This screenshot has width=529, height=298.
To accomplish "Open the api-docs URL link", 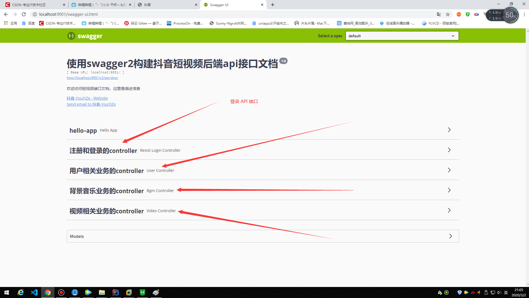I will 92,78.
